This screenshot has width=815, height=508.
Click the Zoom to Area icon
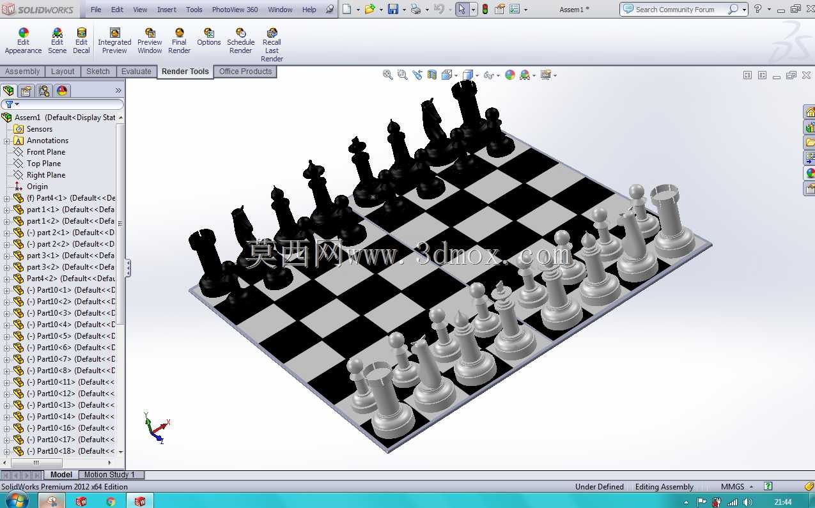click(402, 75)
